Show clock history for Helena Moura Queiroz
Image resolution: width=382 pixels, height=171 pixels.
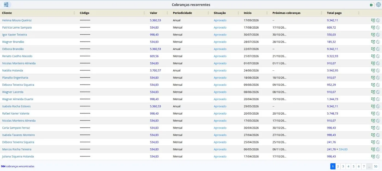(x=378, y=20)
